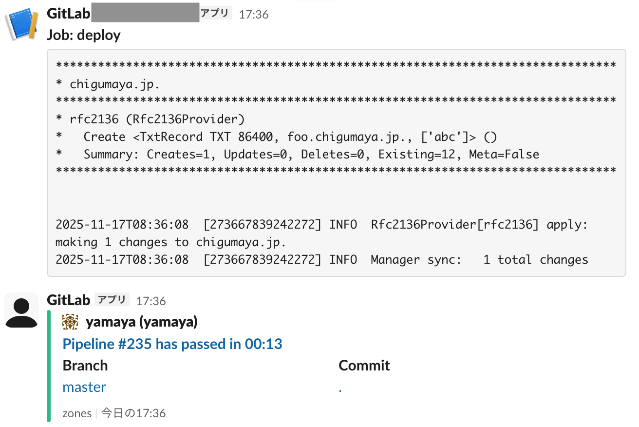The image size is (639, 427).
Task: Click the green attachment color bar
Action: click(x=49, y=366)
